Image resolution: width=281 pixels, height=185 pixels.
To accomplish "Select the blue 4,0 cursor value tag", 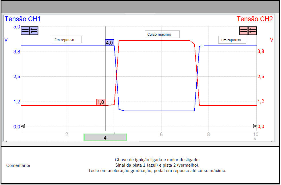I will 110,43.
